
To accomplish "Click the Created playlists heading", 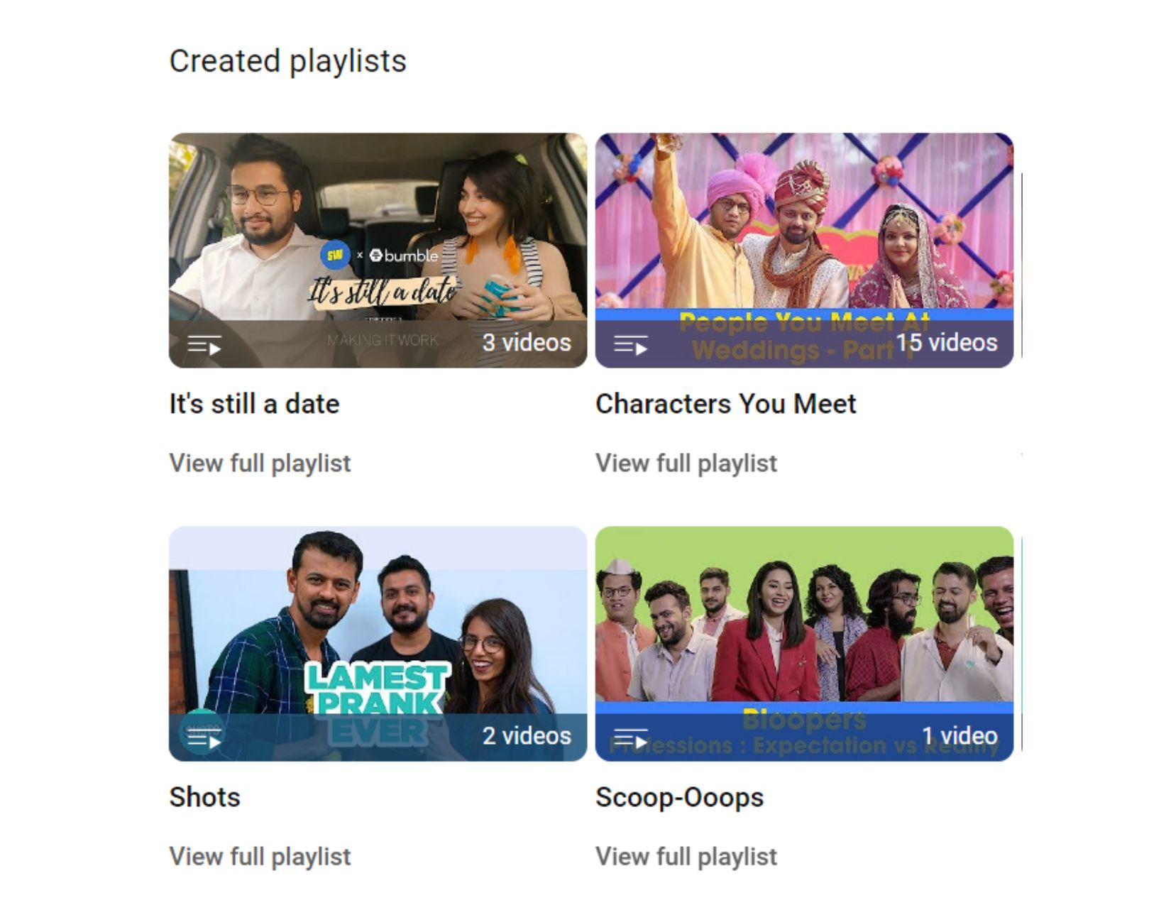I will 287,61.
